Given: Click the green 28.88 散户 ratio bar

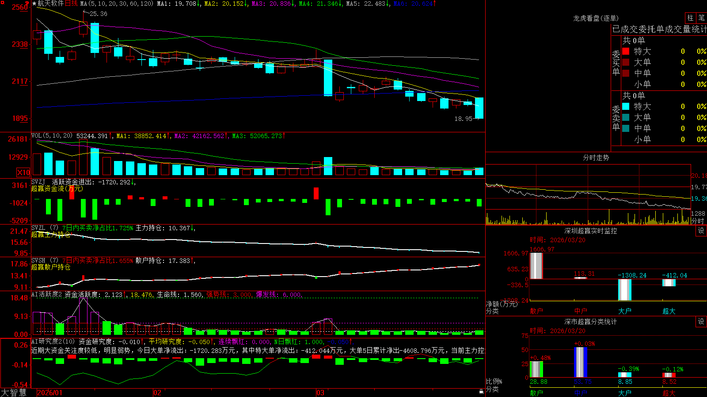Looking at the screenshot, I should point(536,369).
